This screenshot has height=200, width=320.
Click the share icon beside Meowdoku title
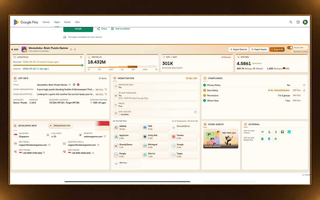click(x=75, y=49)
